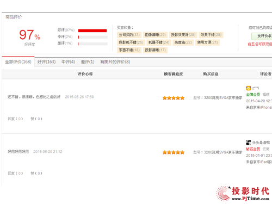Click the 钻石会员 member label
This screenshot has width=272, height=204.
click(253, 149)
